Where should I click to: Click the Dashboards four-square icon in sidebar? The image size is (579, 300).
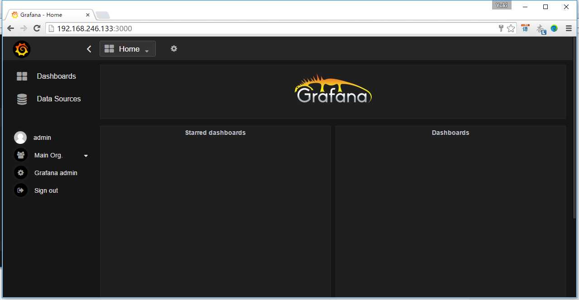coord(22,76)
